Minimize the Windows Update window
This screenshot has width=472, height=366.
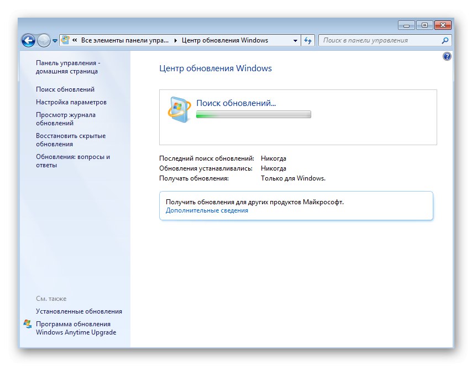coord(406,25)
